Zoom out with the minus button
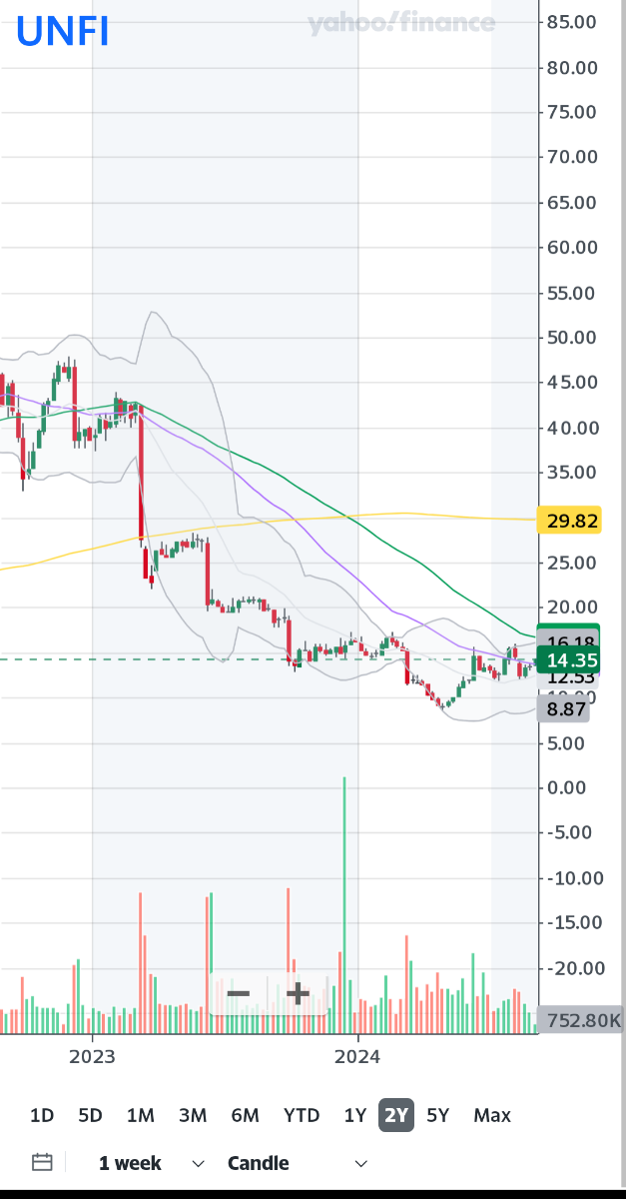626x1199 pixels. click(x=239, y=993)
